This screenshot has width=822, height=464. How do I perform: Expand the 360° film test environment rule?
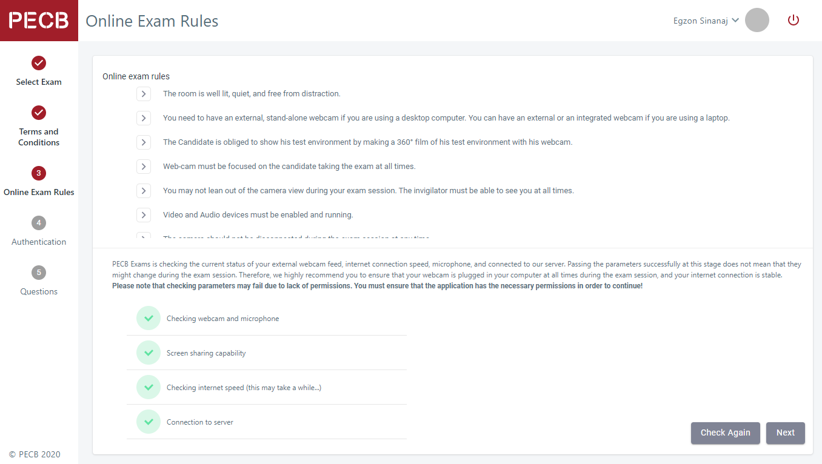[144, 142]
